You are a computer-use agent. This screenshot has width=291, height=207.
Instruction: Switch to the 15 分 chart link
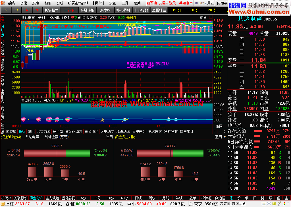[177, 10]
